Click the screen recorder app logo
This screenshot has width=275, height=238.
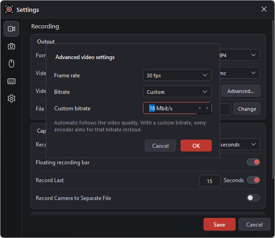(9, 9)
